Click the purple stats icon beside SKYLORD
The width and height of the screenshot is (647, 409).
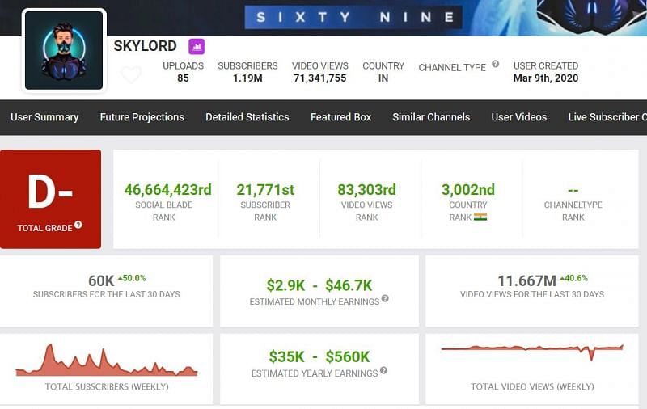[197, 46]
